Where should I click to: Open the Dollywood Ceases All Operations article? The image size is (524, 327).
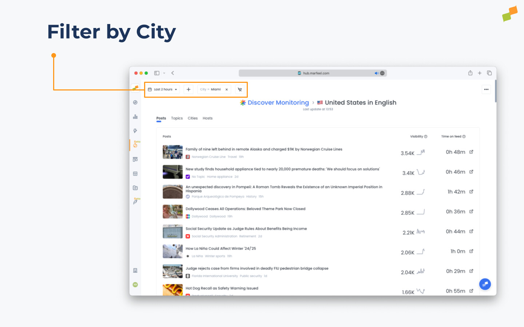coord(245,209)
